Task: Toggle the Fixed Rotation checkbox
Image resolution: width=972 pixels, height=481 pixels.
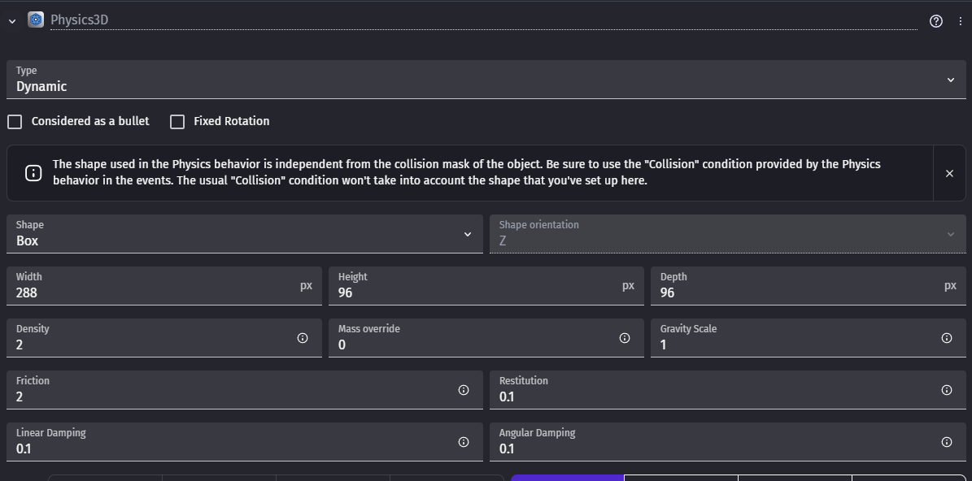Action: 177,122
